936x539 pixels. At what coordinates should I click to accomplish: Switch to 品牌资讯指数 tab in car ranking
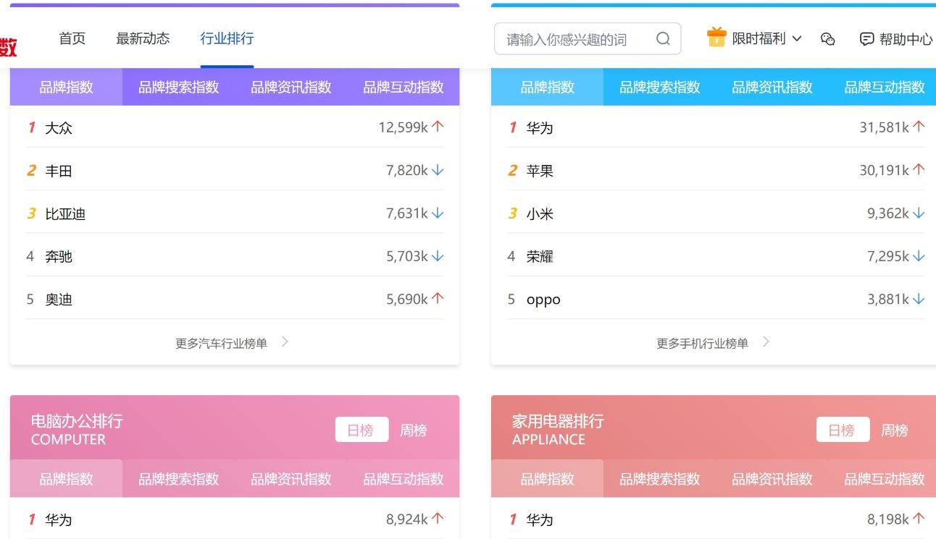[x=291, y=88]
